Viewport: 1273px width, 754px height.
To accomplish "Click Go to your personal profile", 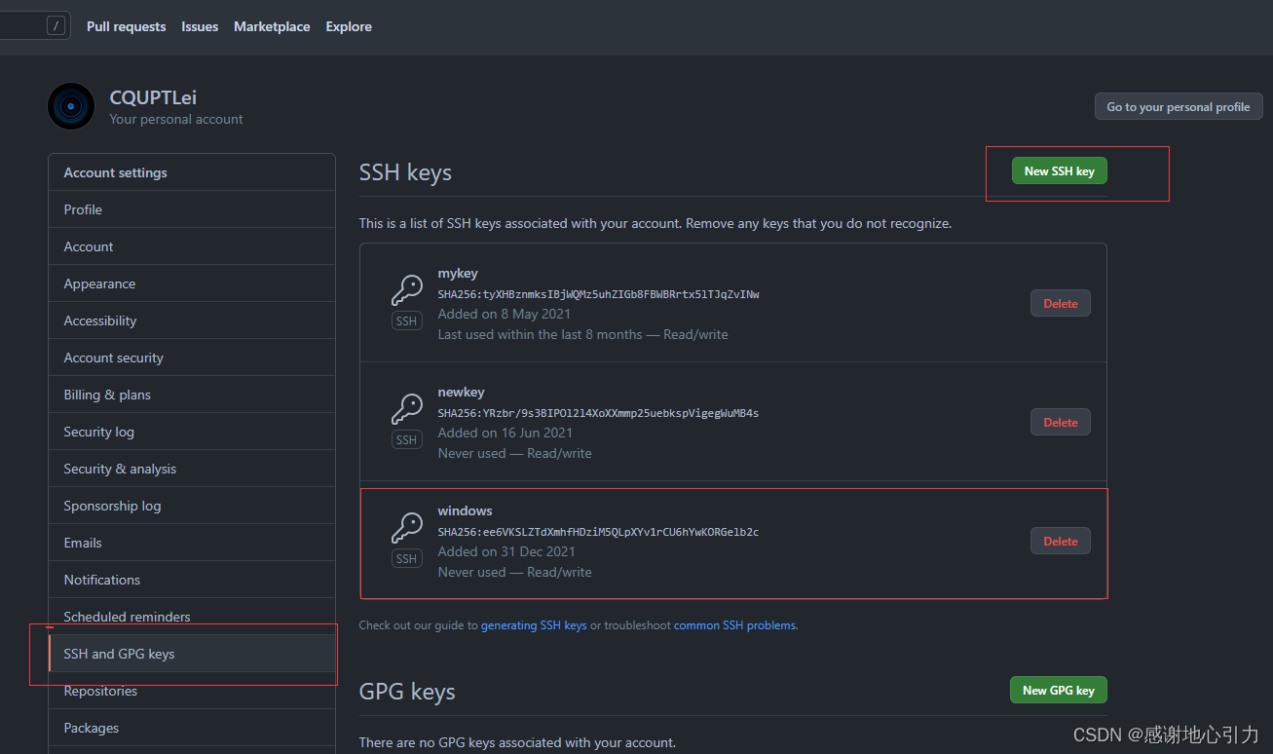I will click(x=1178, y=106).
